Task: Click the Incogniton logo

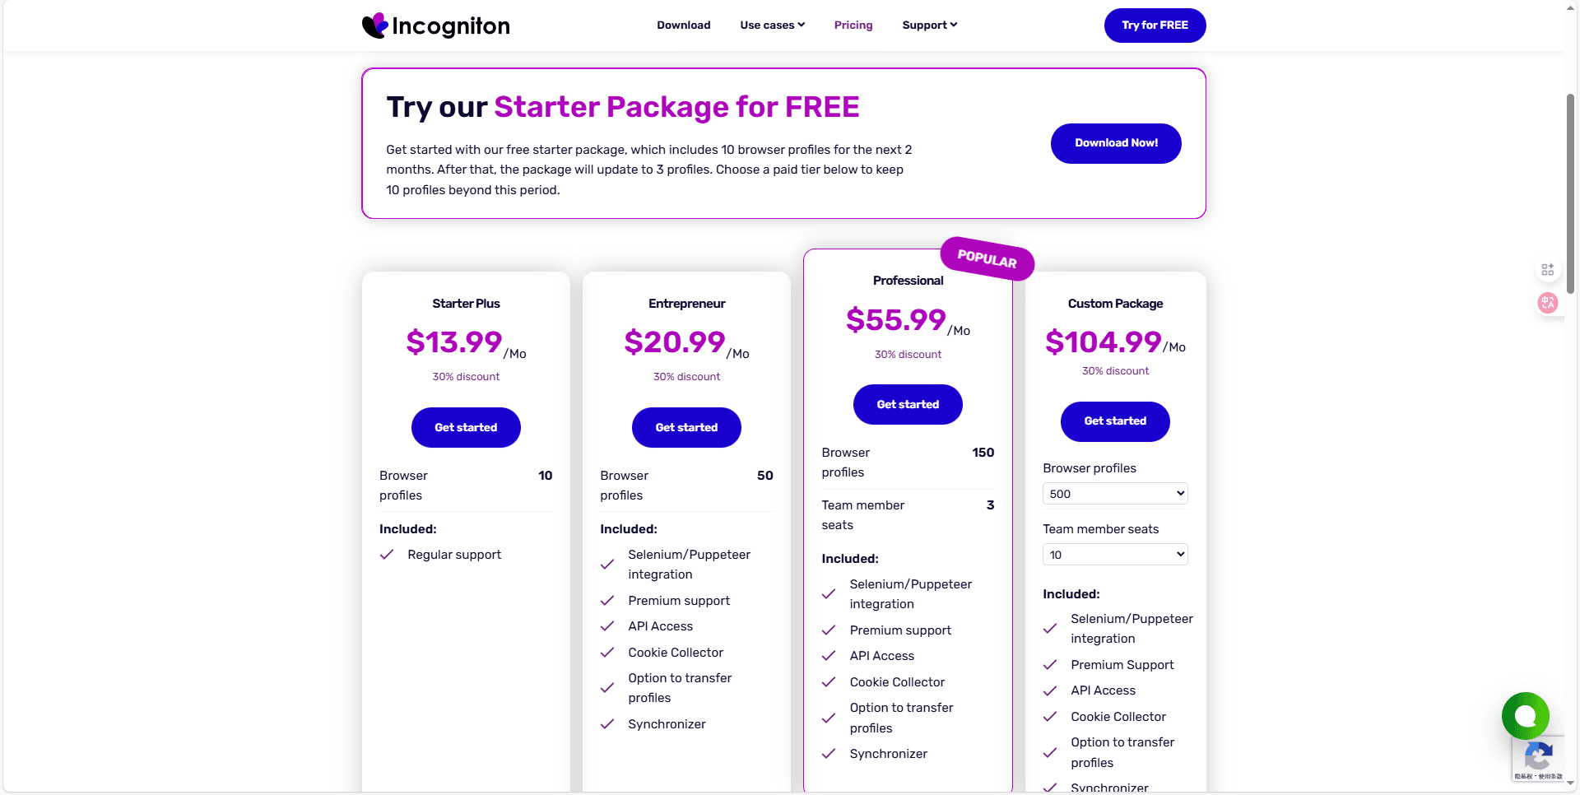Action: (435, 25)
